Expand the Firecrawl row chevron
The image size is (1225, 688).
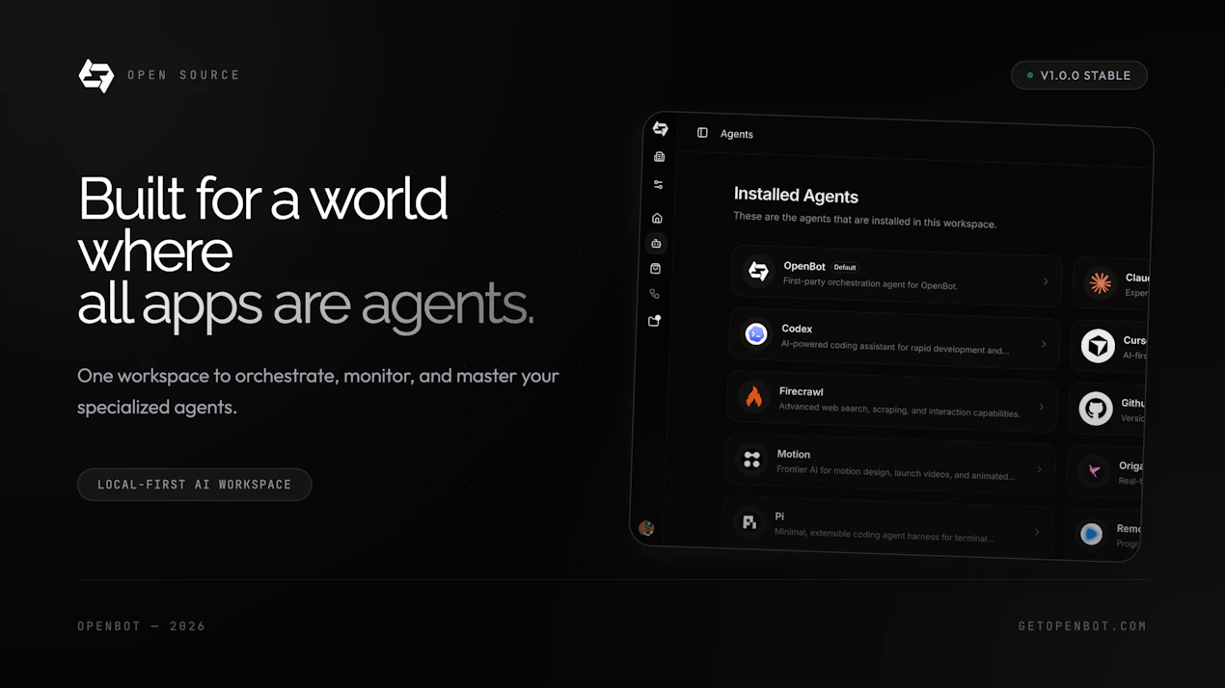click(x=1042, y=407)
